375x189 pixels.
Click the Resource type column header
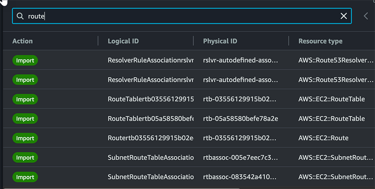(320, 41)
